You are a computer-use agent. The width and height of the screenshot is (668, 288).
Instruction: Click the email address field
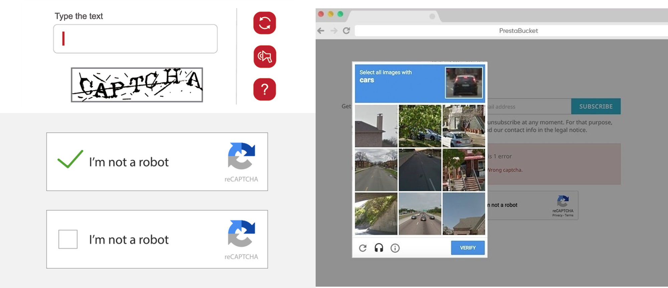click(x=529, y=107)
